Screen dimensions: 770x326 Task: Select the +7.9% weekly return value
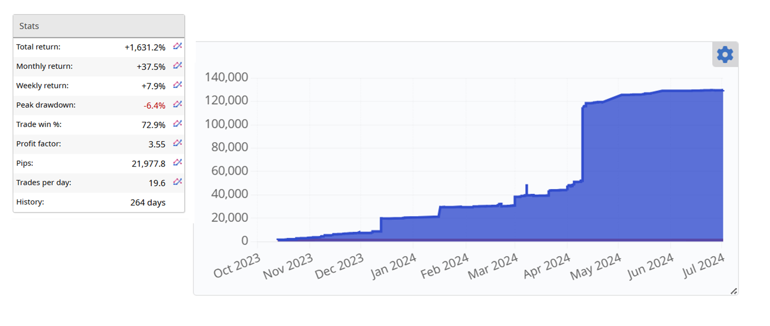point(153,86)
